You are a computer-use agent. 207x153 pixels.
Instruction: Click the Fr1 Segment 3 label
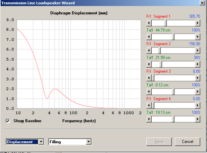point(158,71)
